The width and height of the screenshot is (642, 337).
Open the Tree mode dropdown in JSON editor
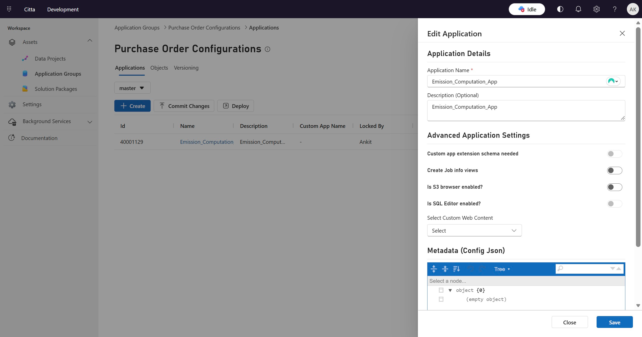(x=502, y=269)
